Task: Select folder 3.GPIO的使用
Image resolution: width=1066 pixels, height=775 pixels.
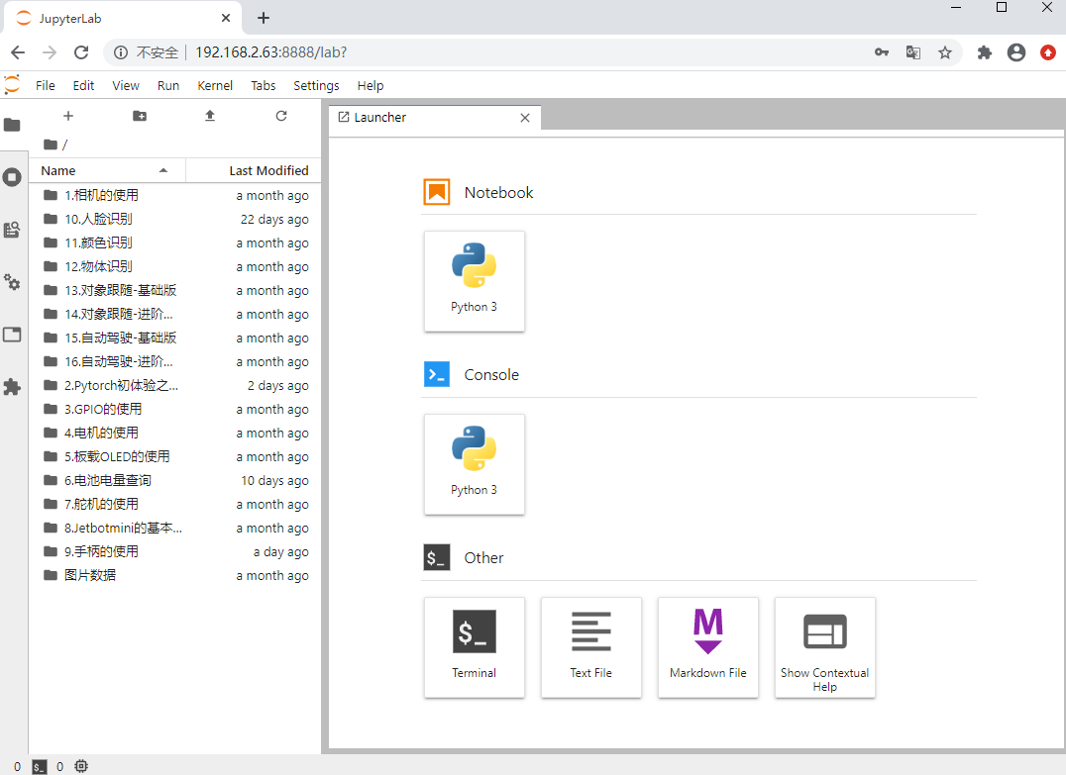Action: (175, 410)
